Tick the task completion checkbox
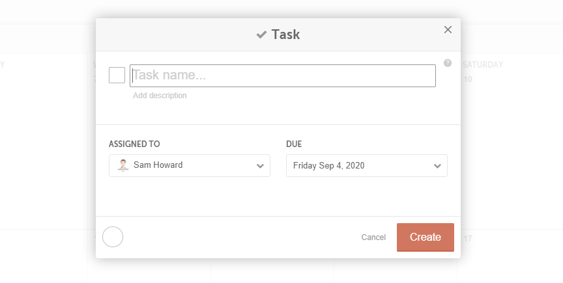 point(117,75)
